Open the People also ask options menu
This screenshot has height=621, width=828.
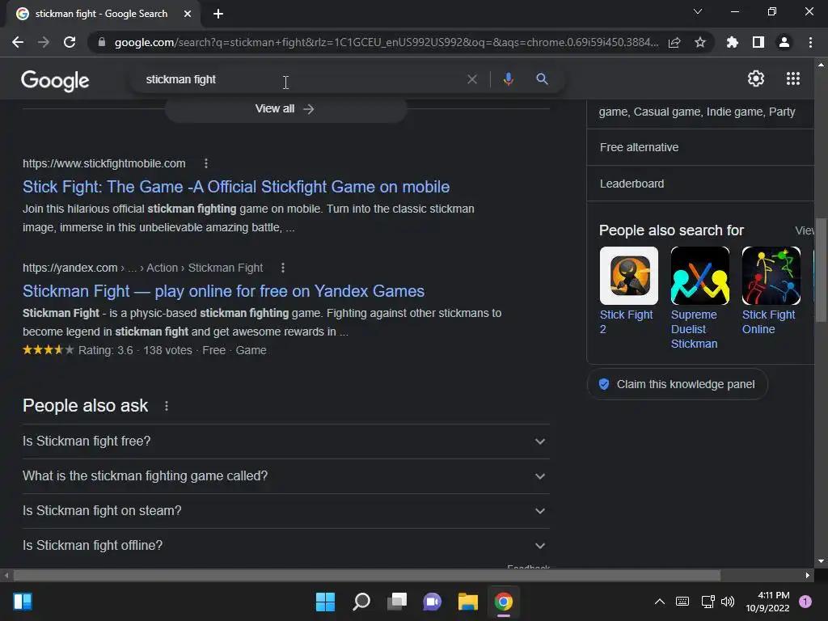[x=167, y=406]
